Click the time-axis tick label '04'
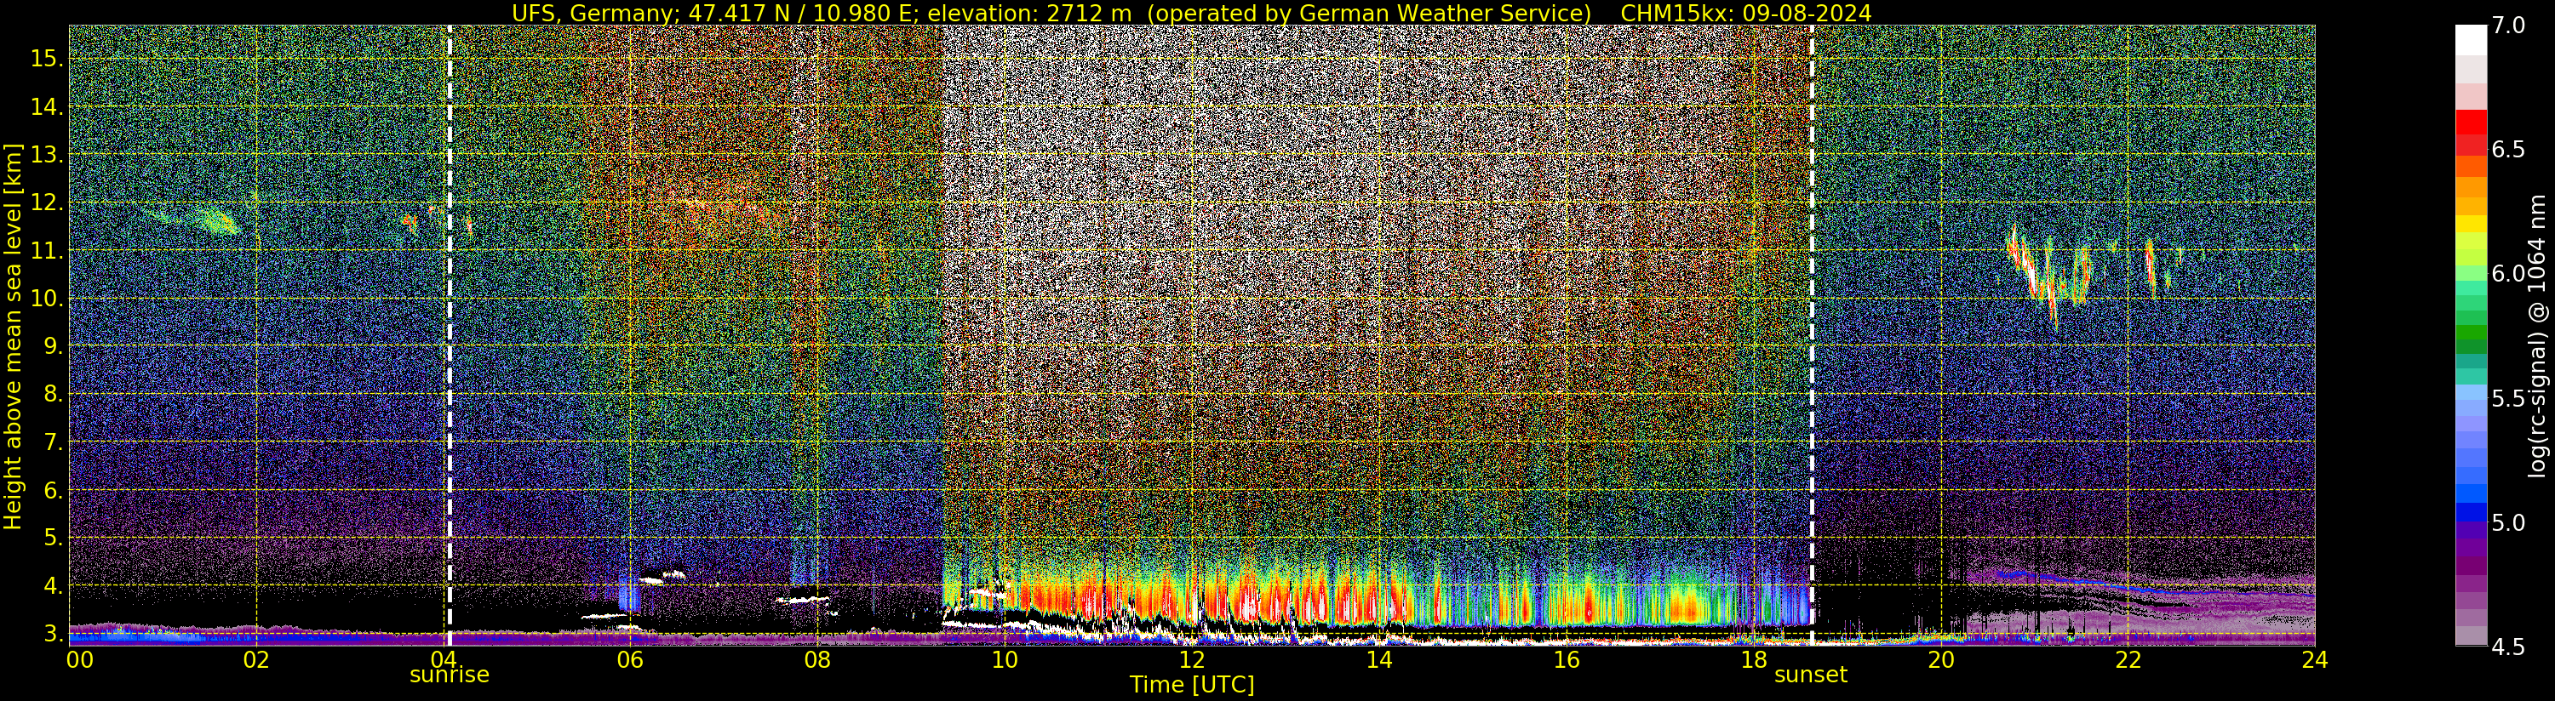 click(444, 659)
